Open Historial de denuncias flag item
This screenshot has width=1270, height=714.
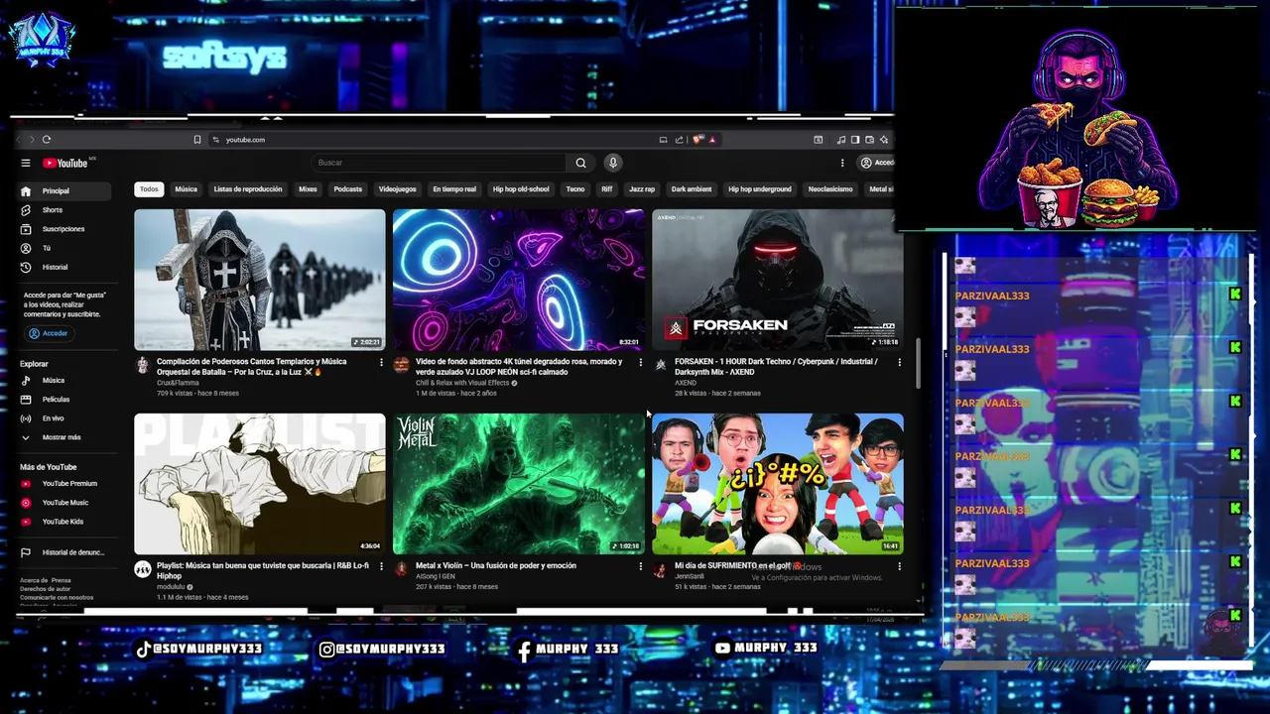63,552
